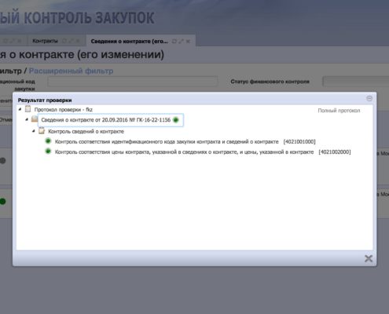
Task: Open the Полный протокол link
Action: pyautogui.click(x=339, y=111)
